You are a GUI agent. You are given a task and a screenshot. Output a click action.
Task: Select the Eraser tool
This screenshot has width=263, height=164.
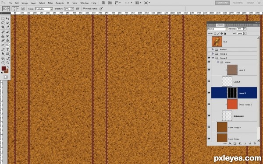coord(3,40)
